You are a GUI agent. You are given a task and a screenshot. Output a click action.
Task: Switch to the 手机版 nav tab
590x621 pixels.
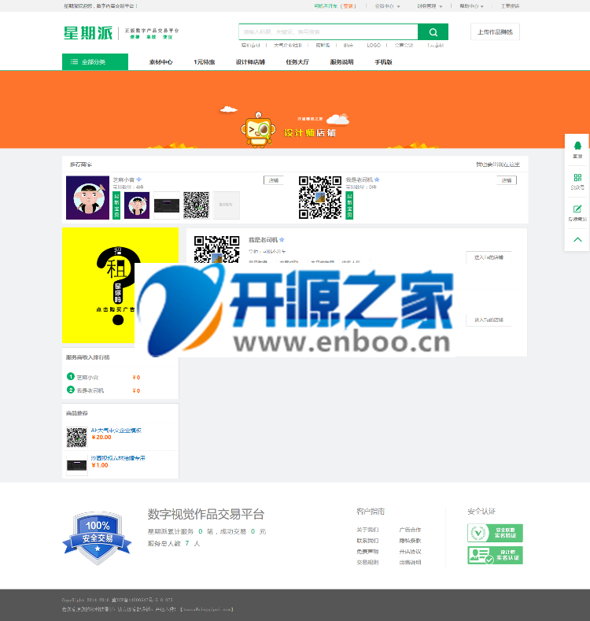point(383,61)
